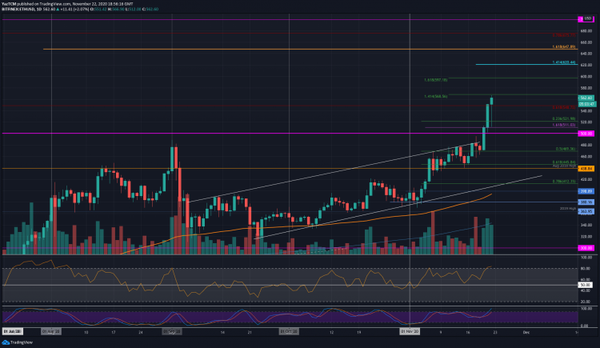Select the 1.414 (568.56) Fibonacci extension label
Viewport: 600px width, 348px height.
click(x=435, y=96)
